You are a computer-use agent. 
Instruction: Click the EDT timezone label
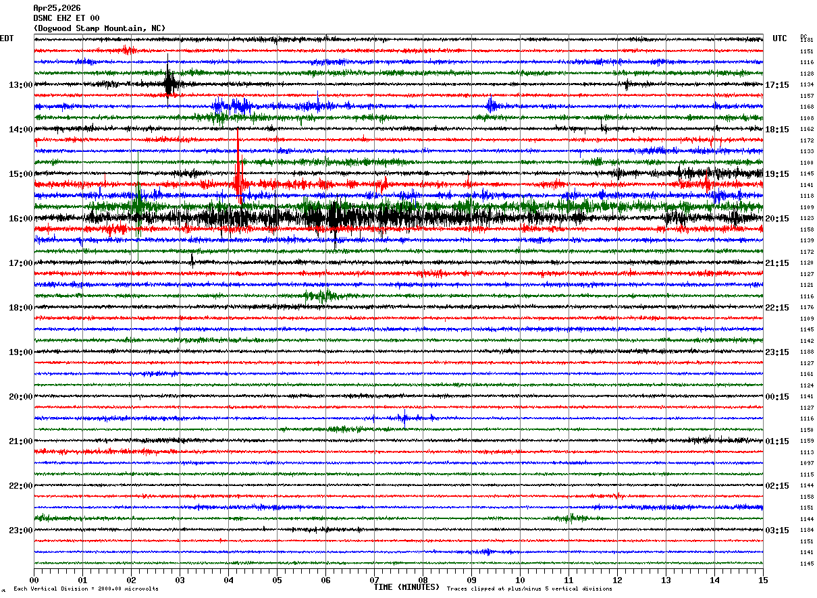7,38
